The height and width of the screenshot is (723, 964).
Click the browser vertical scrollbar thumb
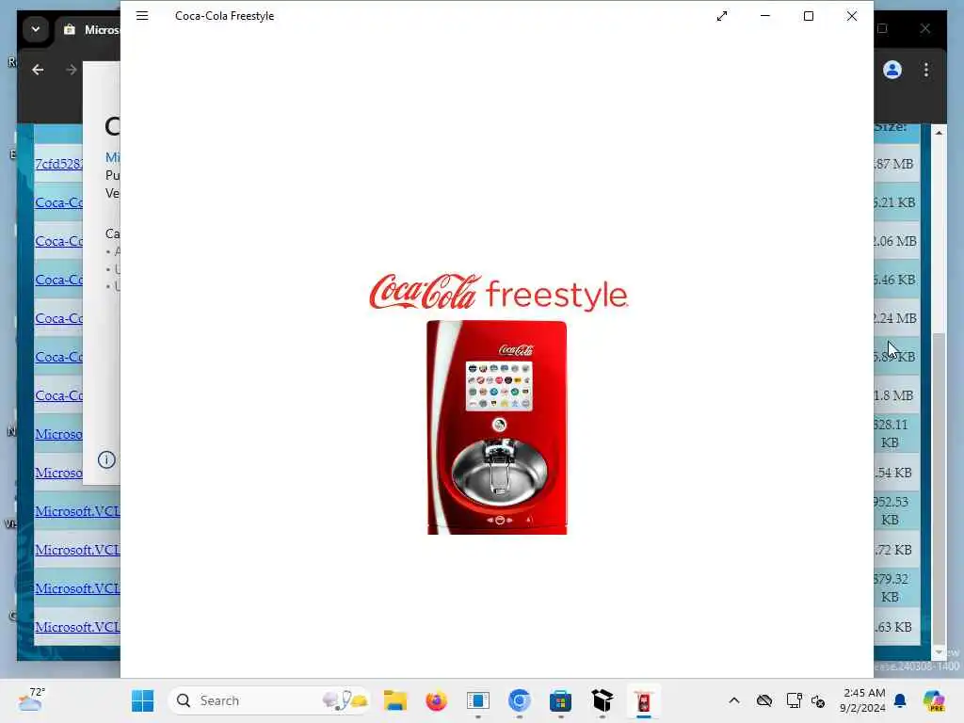point(939,487)
